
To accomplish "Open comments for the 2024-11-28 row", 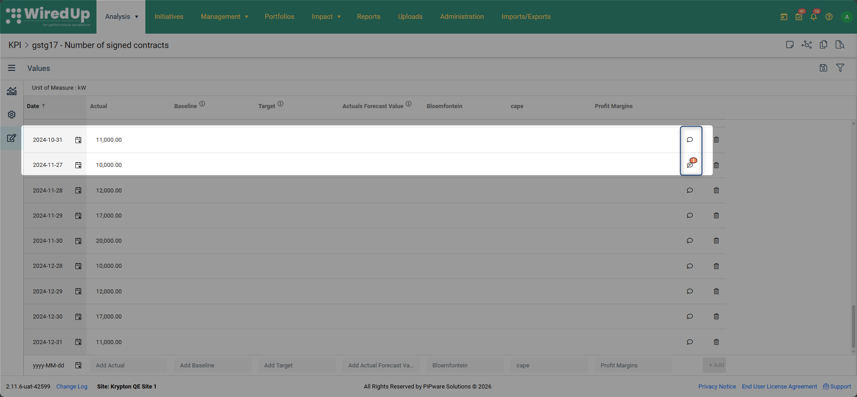I will (x=690, y=190).
